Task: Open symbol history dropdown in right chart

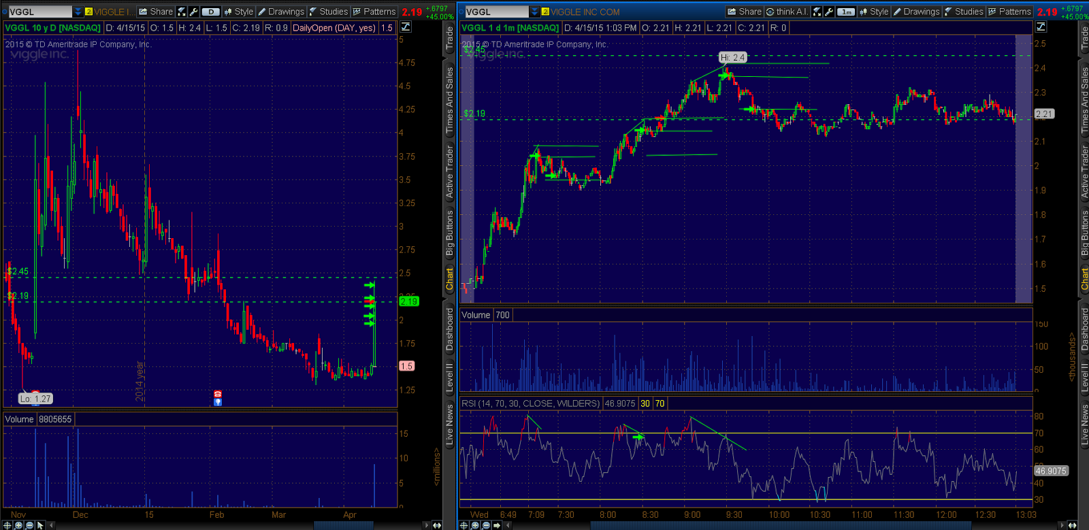Action: click(535, 12)
